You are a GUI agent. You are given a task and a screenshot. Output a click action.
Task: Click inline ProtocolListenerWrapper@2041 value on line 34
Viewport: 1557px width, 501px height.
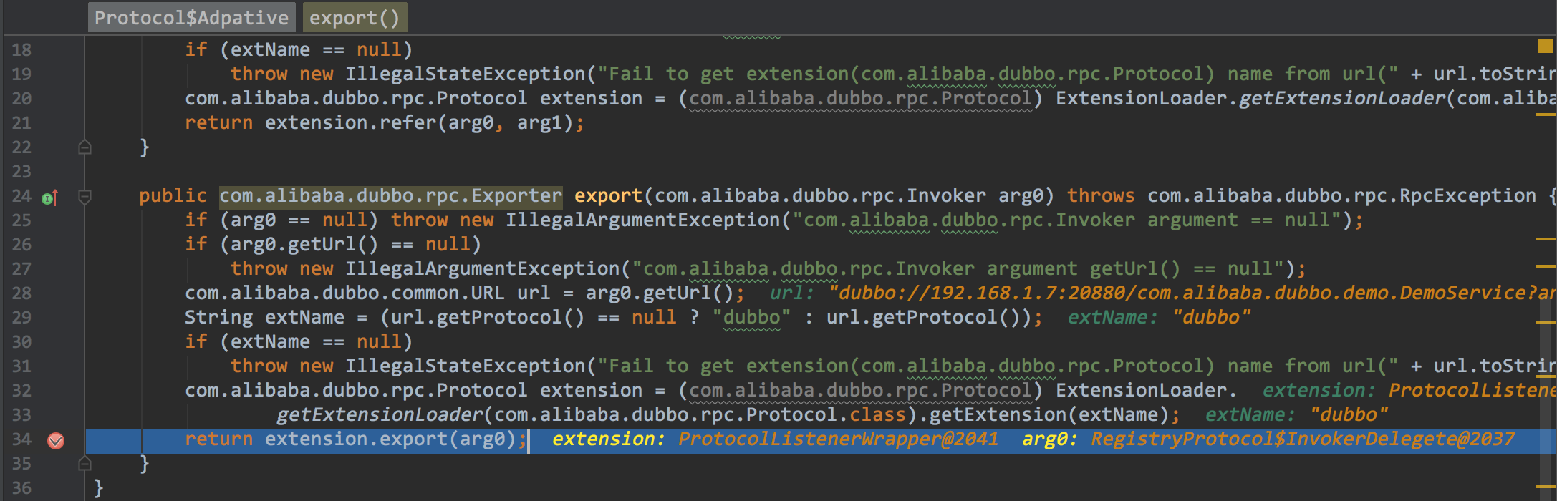pyautogui.click(x=837, y=439)
